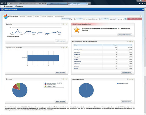The image size is (146, 115).
Task: Click the Suchmaschinen pie chart
Action: coord(86,90)
